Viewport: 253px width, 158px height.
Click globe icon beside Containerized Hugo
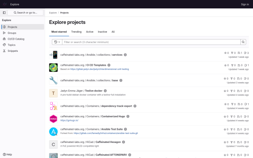128,116
